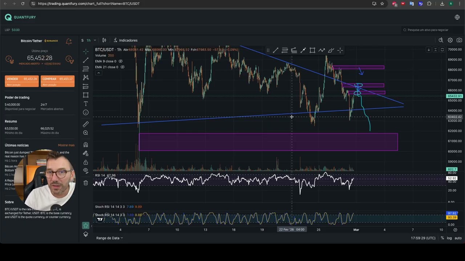Open chart settings gear
Viewport: 465px width, 261px height.
click(x=450, y=40)
